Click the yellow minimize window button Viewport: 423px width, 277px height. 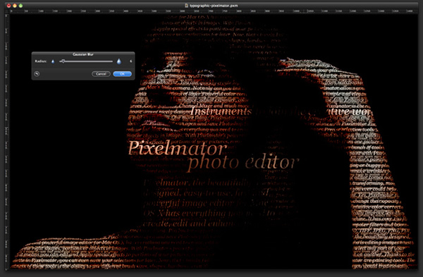(15, 6)
